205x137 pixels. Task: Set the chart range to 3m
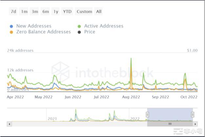(35, 11)
